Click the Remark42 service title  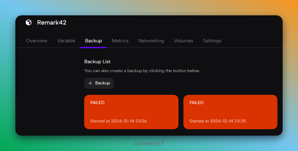(x=52, y=22)
